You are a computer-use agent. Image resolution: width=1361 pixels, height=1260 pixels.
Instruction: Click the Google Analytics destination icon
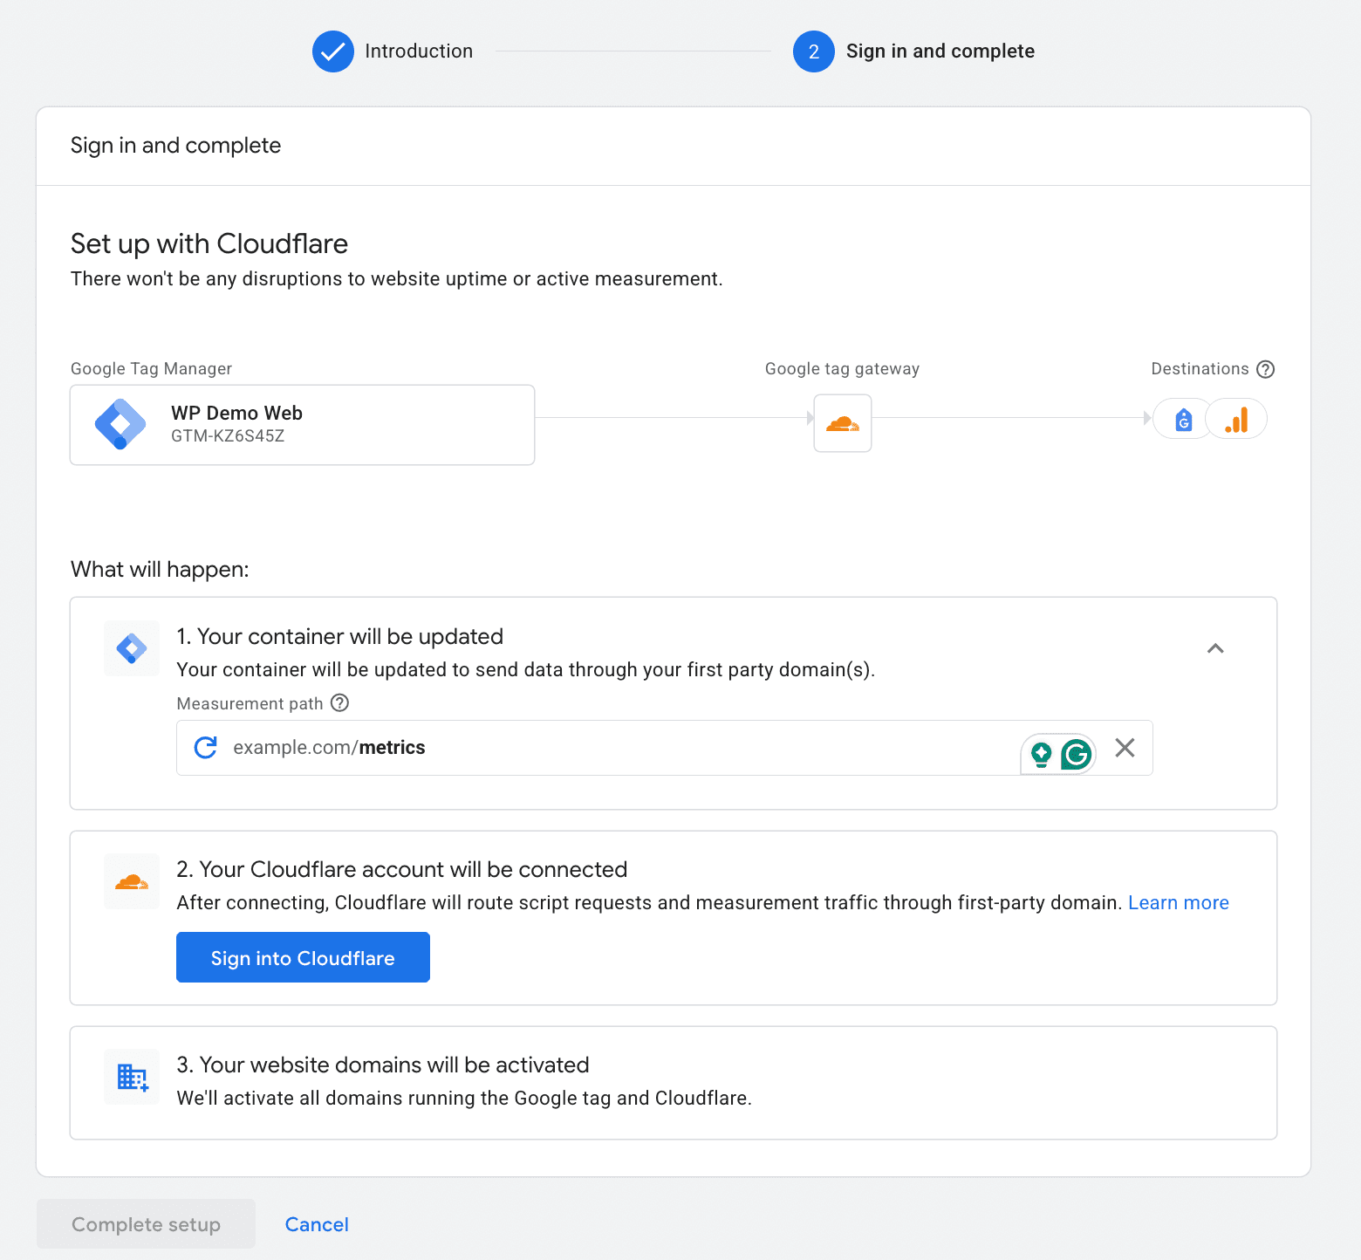tap(1236, 420)
